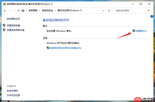Expand chevron before 控制面板 breadcrumb
Viewport: 155px width, 102px height.
click(x=26, y=10)
